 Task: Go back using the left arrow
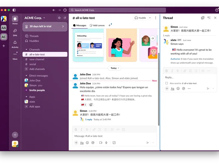tap(54, 10)
